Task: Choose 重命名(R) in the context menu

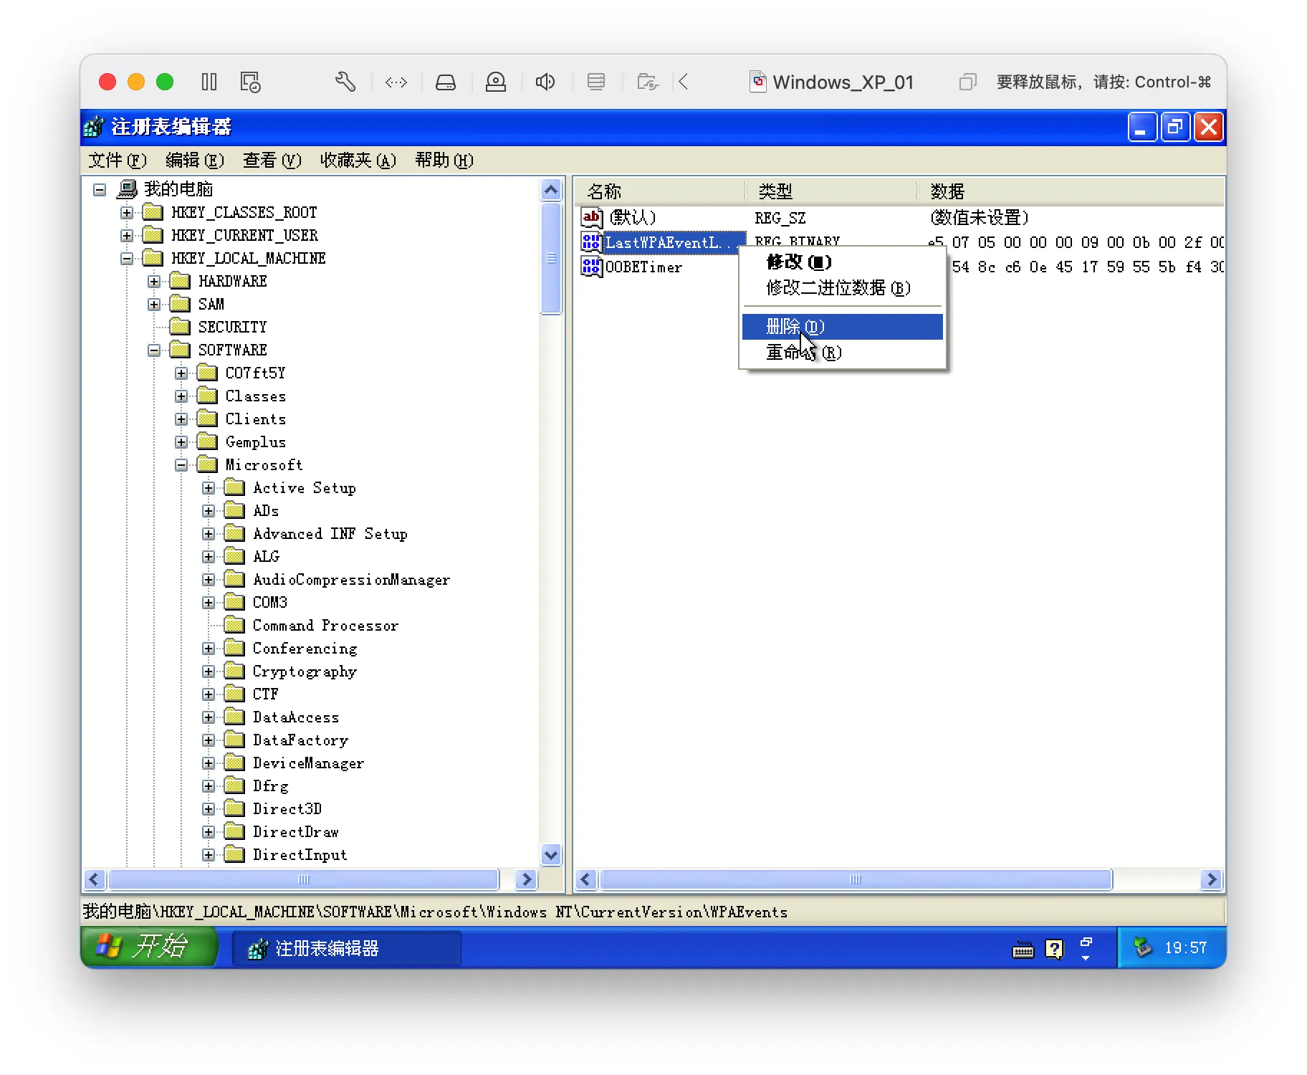Action: click(843, 353)
